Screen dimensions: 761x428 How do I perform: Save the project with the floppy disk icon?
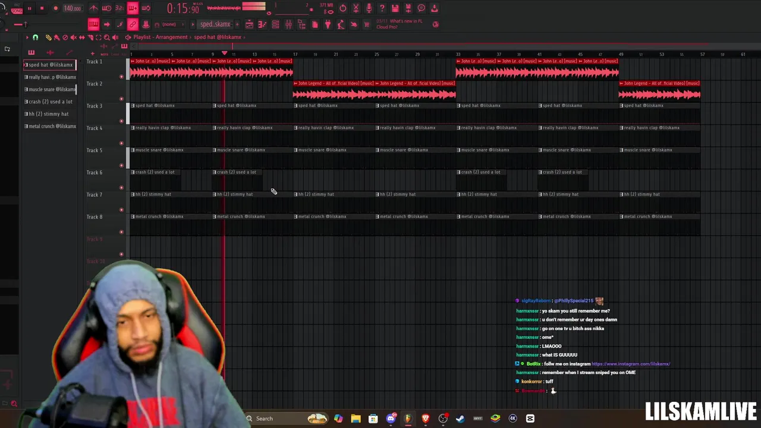point(395,8)
